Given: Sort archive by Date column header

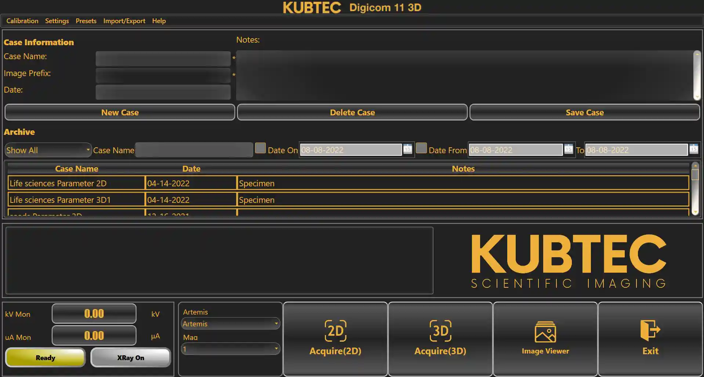Looking at the screenshot, I should (x=191, y=169).
